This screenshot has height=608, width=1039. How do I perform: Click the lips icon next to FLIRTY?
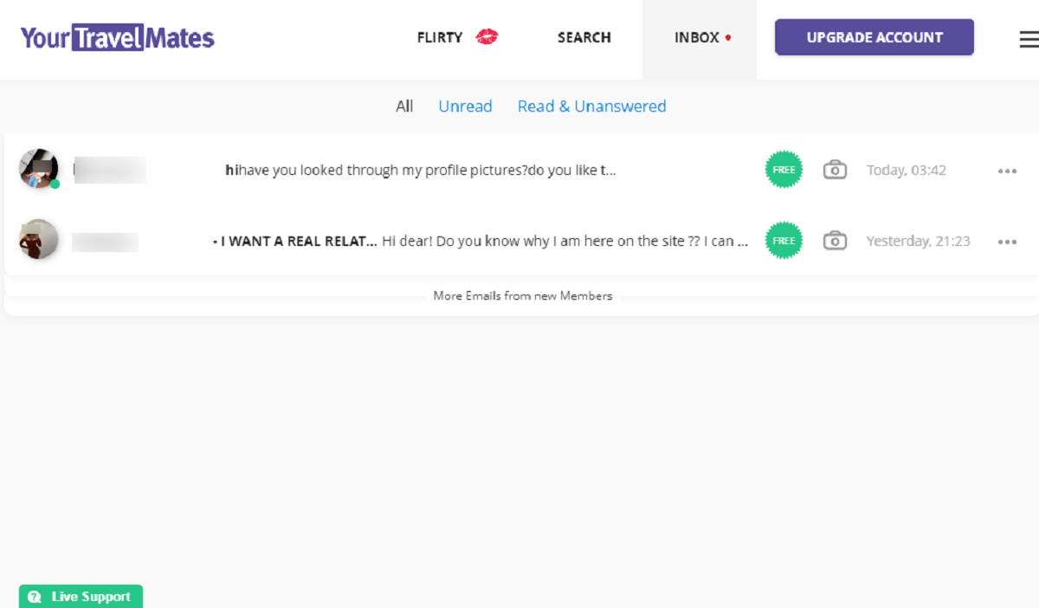tap(487, 37)
